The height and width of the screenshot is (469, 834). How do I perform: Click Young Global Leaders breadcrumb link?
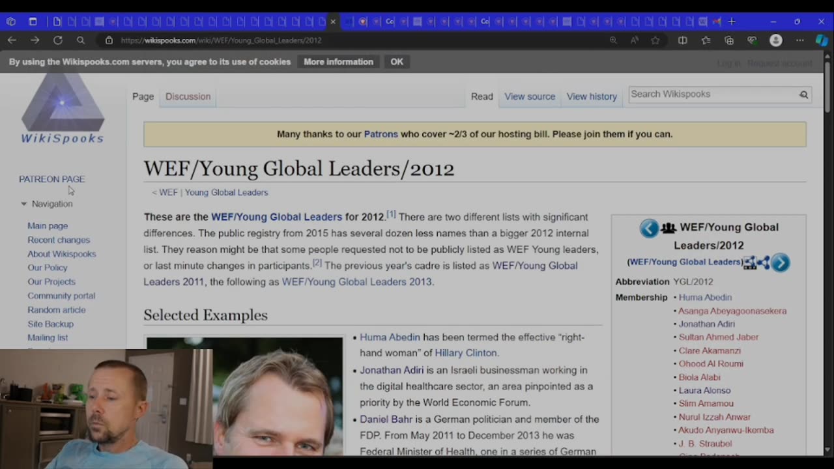tap(226, 193)
